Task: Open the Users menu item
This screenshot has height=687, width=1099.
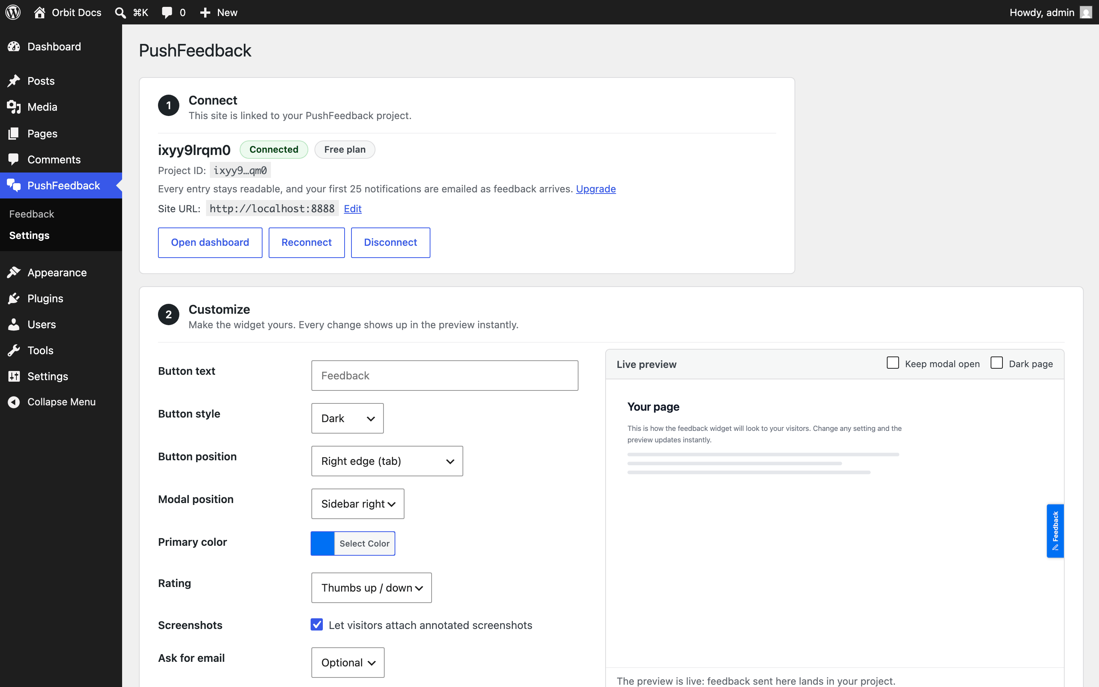Action: [61, 324]
